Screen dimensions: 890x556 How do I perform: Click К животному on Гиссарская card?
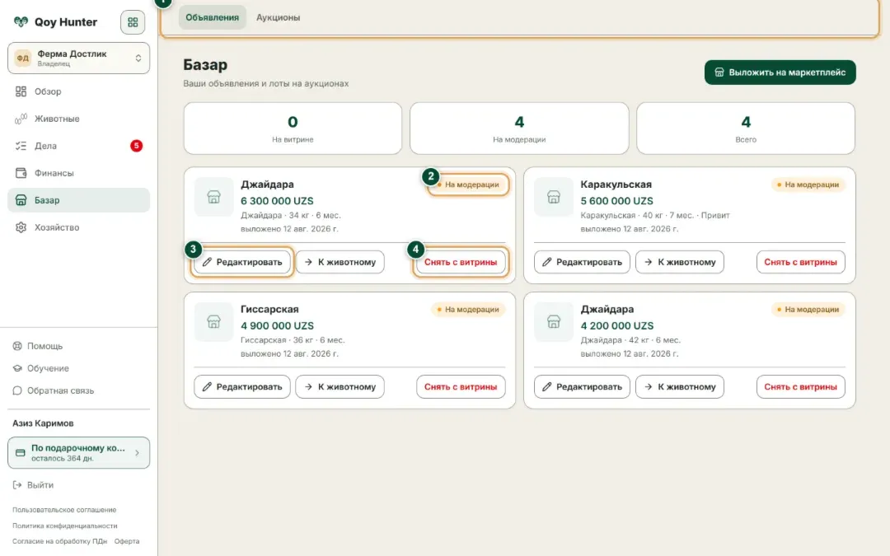[x=340, y=387]
